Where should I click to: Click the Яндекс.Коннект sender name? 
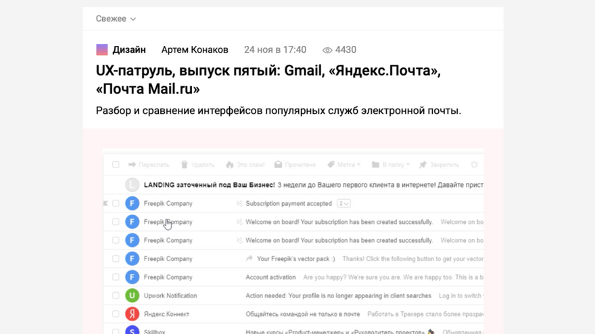[x=166, y=314]
